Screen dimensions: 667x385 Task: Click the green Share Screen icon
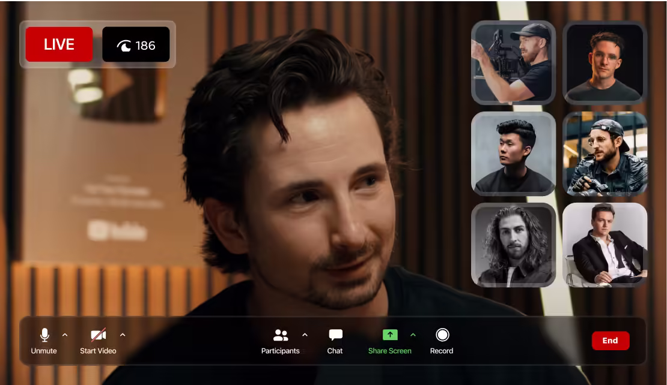tap(390, 335)
